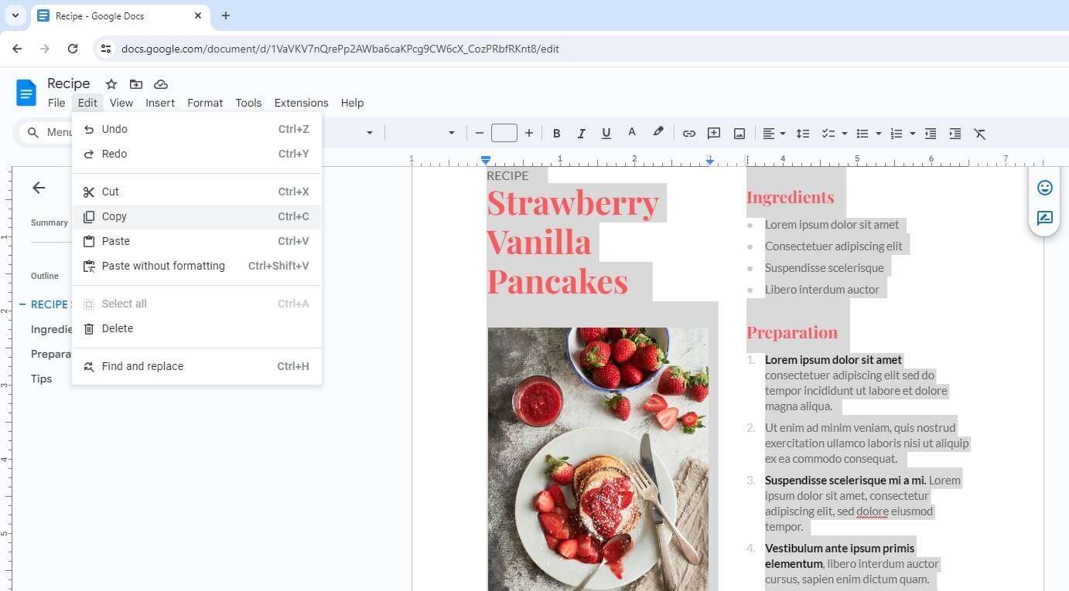Go back in the browser
1069x591 pixels.
pyautogui.click(x=17, y=49)
